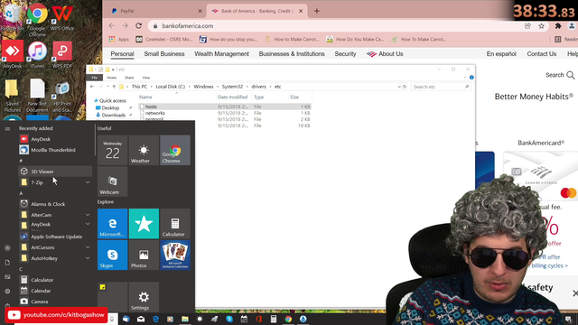Open Apple Software Update entry

click(x=55, y=237)
